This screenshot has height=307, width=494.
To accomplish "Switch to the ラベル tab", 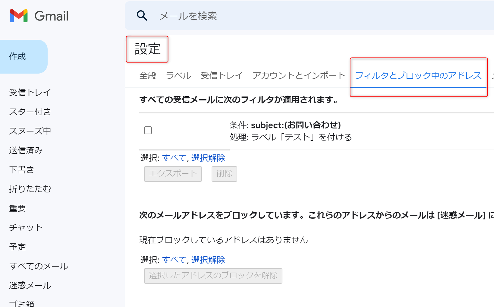I will tap(178, 75).
